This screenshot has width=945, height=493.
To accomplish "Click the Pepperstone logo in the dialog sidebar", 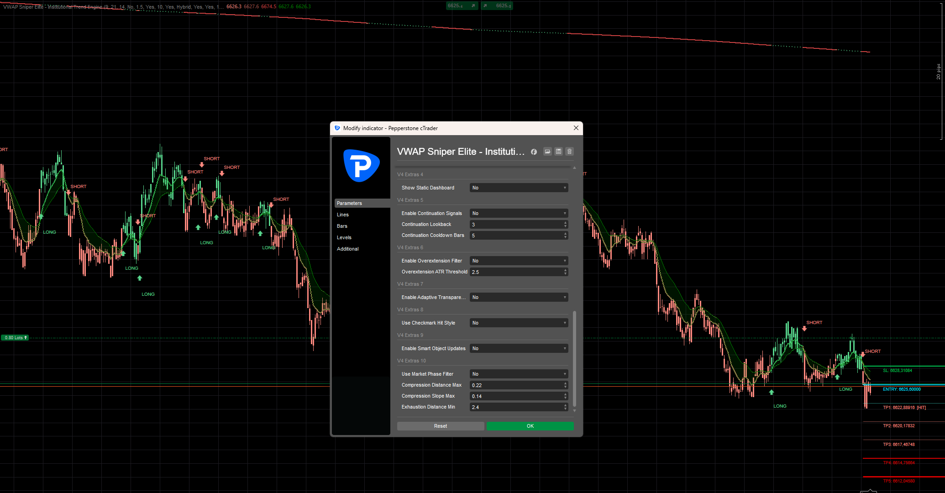I will tap(361, 166).
